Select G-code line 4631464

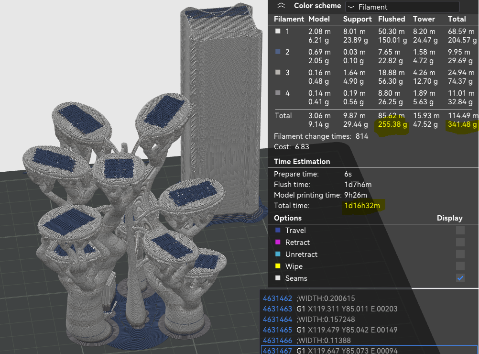[369, 320]
